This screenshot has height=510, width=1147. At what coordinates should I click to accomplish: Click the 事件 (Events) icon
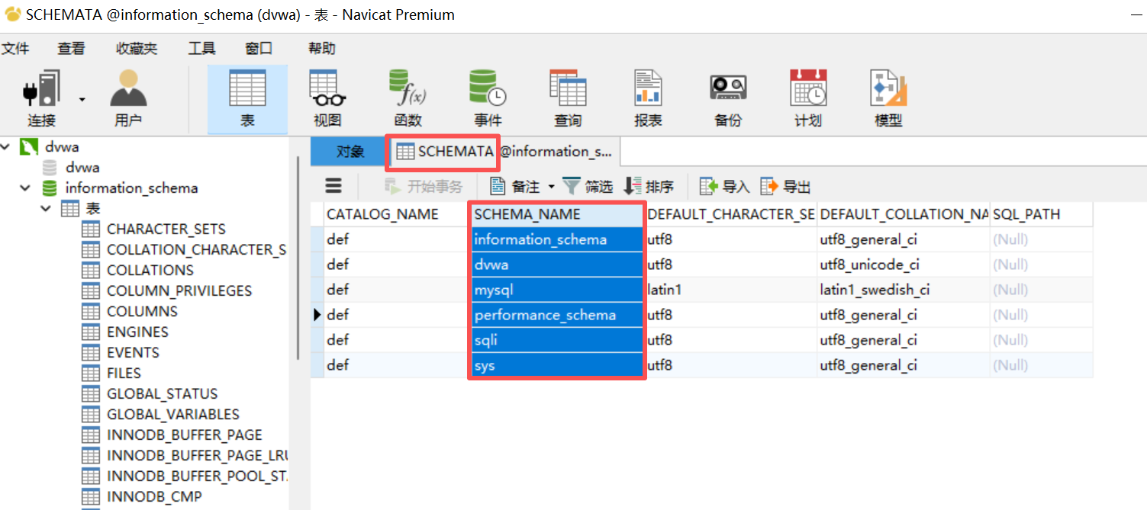click(x=487, y=95)
